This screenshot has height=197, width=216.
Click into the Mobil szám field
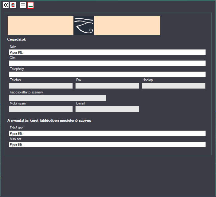click(x=41, y=109)
